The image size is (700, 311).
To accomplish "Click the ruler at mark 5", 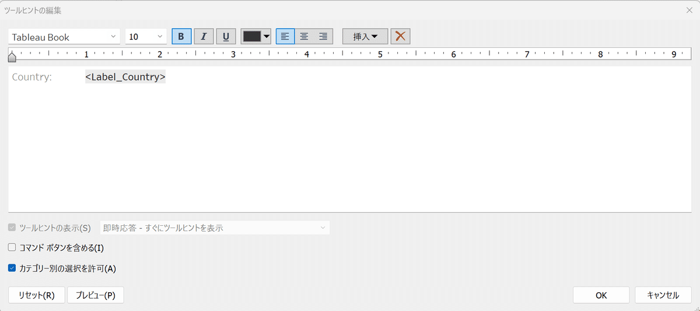I will coord(380,54).
